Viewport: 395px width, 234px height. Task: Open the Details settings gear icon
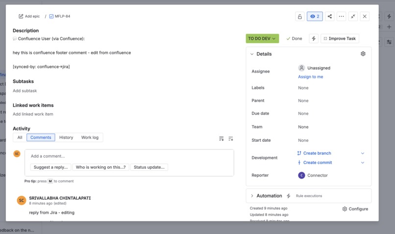click(363, 53)
